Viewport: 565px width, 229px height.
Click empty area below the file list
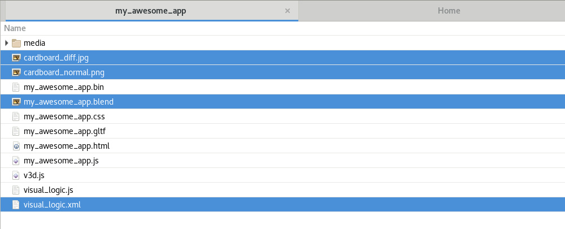(282, 221)
